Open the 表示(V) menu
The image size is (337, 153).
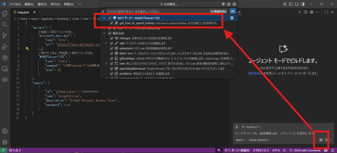[55, 4]
